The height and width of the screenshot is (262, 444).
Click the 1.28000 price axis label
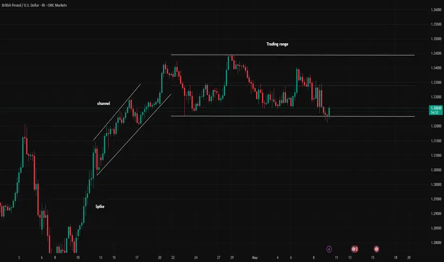[436, 242]
